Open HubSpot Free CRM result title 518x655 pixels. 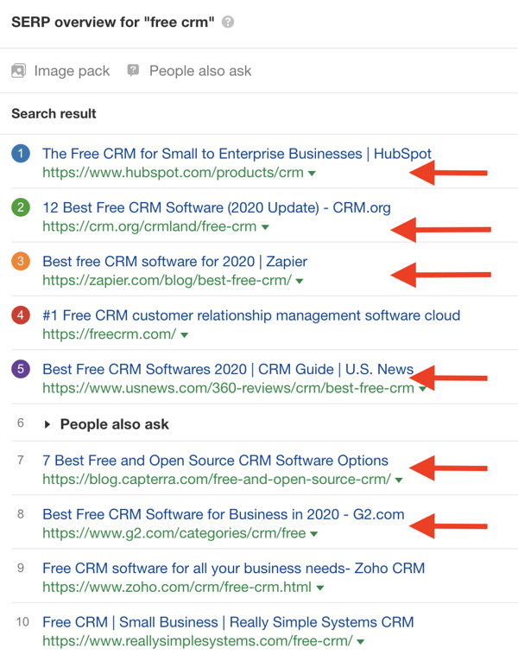(x=237, y=154)
